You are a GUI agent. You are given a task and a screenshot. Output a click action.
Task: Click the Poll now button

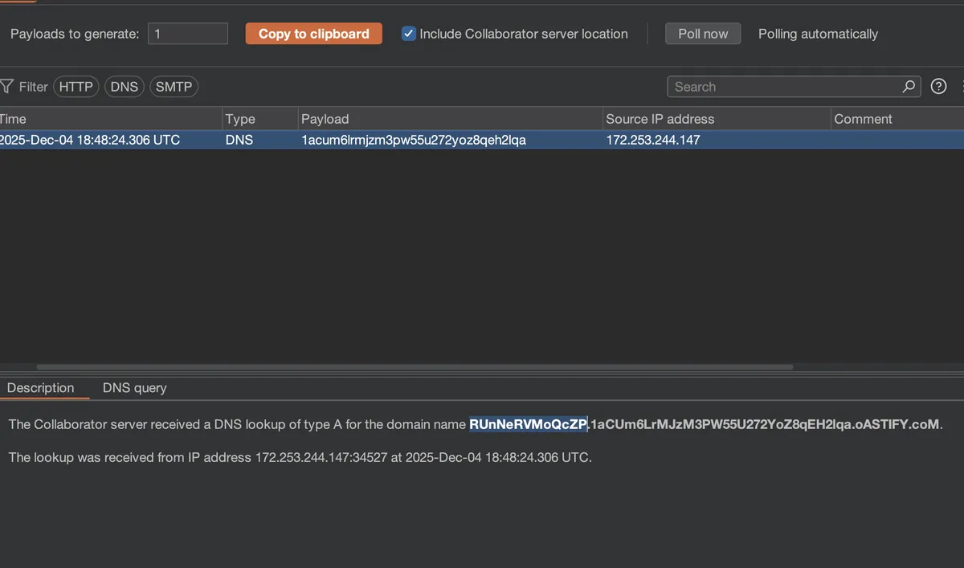pyautogui.click(x=703, y=34)
